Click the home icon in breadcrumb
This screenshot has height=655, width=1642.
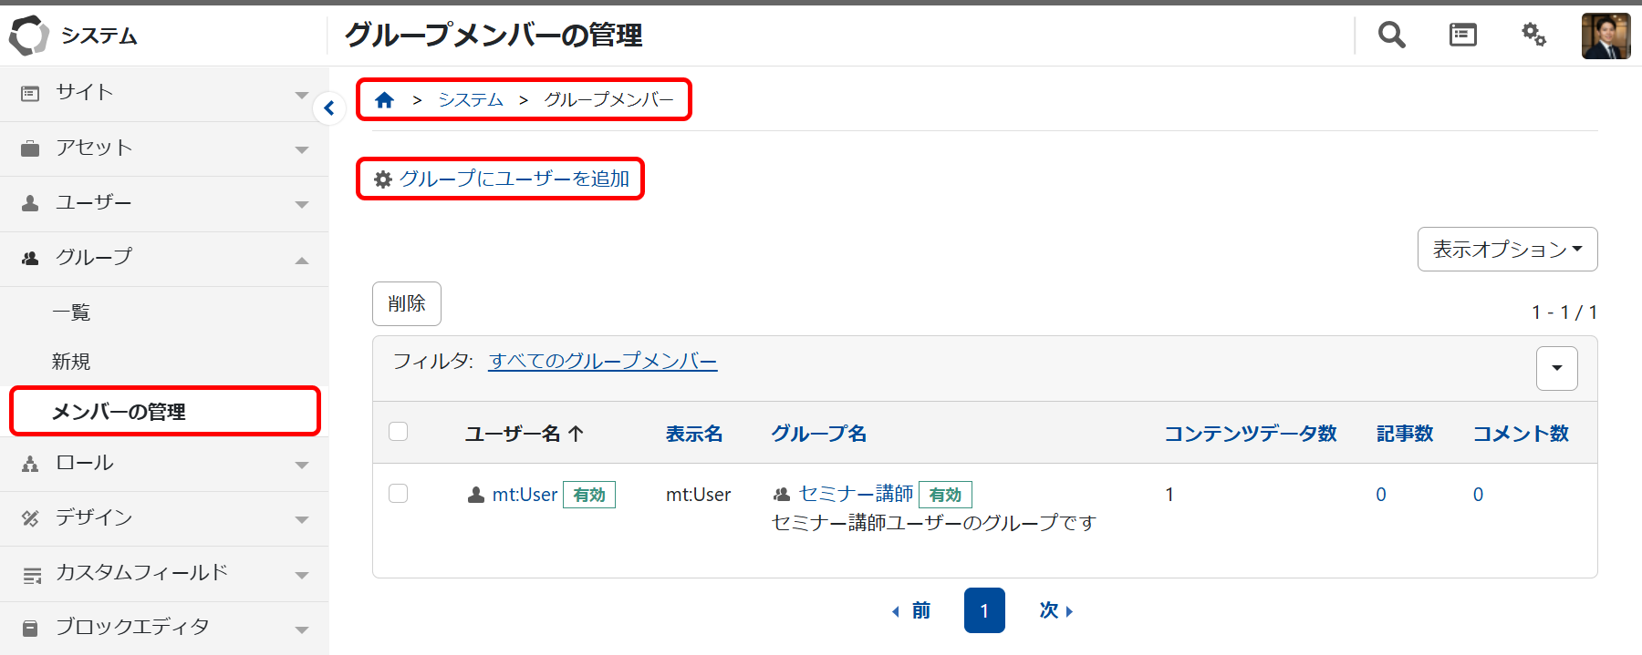tap(384, 100)
